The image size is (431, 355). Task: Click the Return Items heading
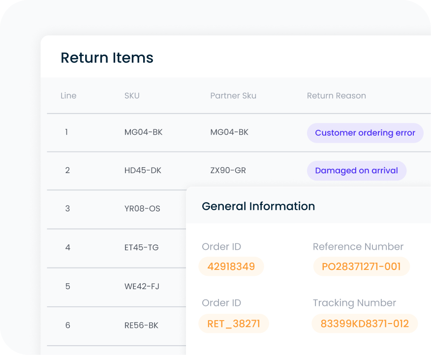coord(107,58)
